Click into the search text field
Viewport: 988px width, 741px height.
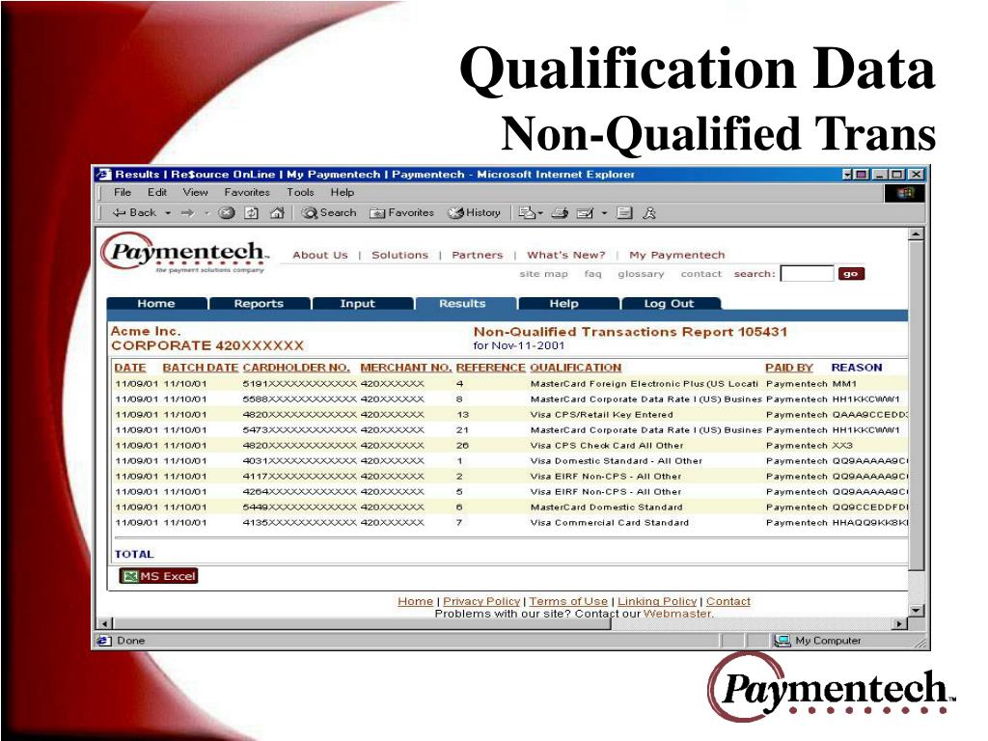tap(808, 273)
